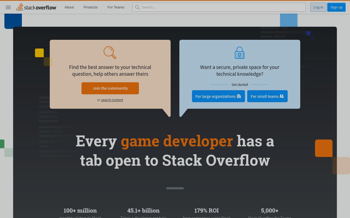Choose For large organizations button
Viewport: 350px width, 218px height.
point(218,96)
